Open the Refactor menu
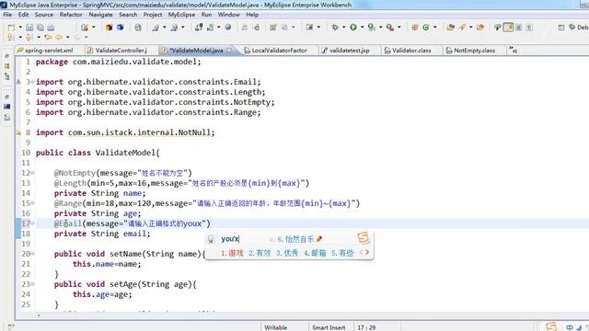589x331 pixels. coord(71,15)
